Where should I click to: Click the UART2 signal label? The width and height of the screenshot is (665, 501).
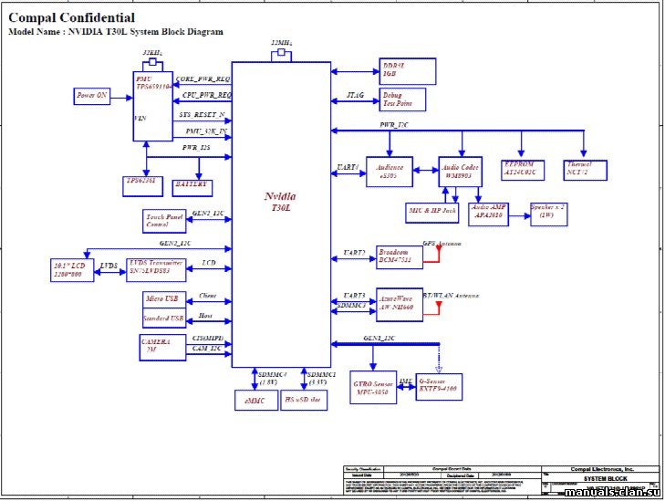pos(354,253)
